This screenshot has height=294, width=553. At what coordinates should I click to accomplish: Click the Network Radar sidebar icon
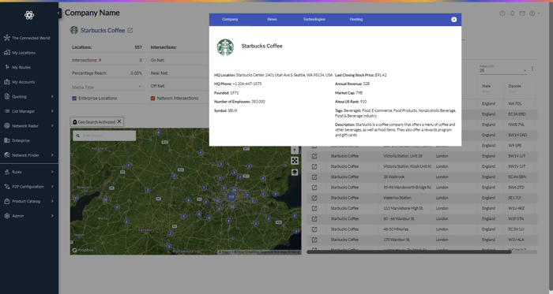[6, 125]
